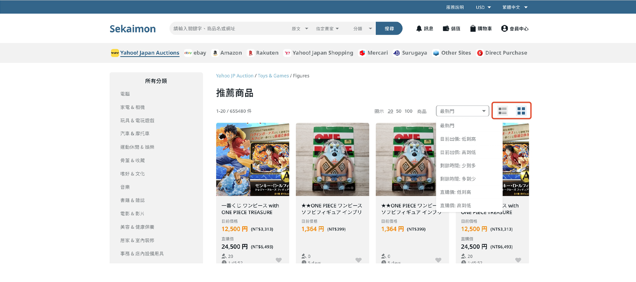Open the 汽車 & 摩托車 category

[x=135, y=134]
